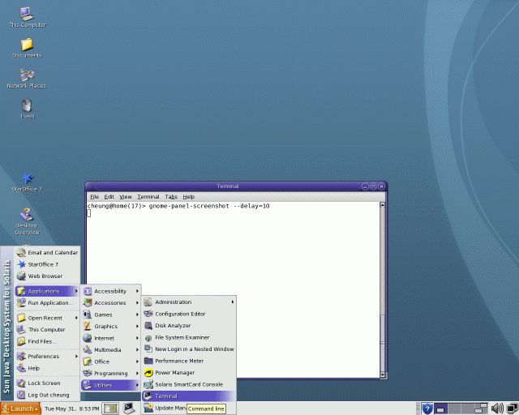Launch Power Manager utility
The image size is (519, 415).
tap(189, 373)
